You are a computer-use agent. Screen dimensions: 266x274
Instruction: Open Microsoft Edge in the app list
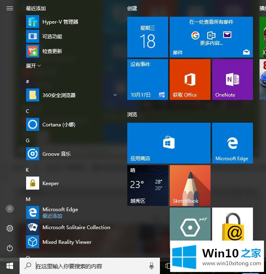[x=71, y=212]
